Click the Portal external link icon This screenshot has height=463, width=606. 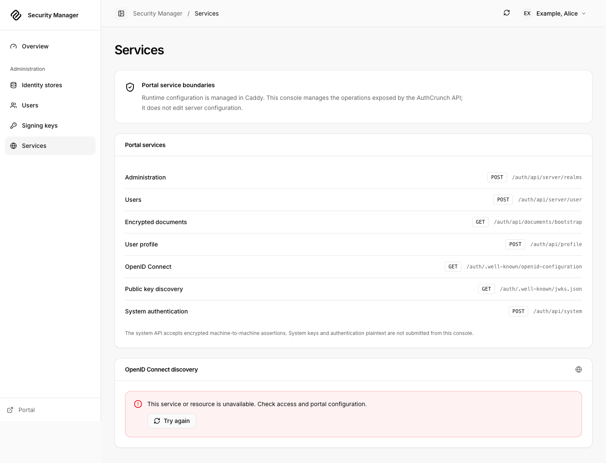click(x=10, y=410)
